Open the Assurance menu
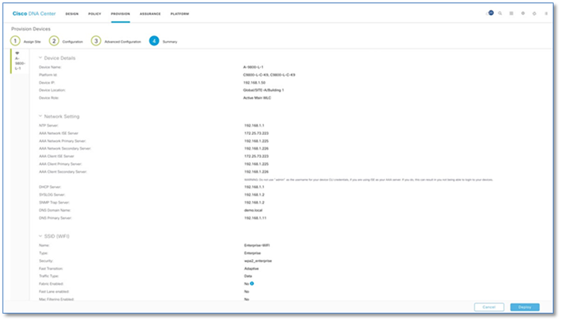The width and height of the screenshot is (561, 321). click(x=151, y=14)
